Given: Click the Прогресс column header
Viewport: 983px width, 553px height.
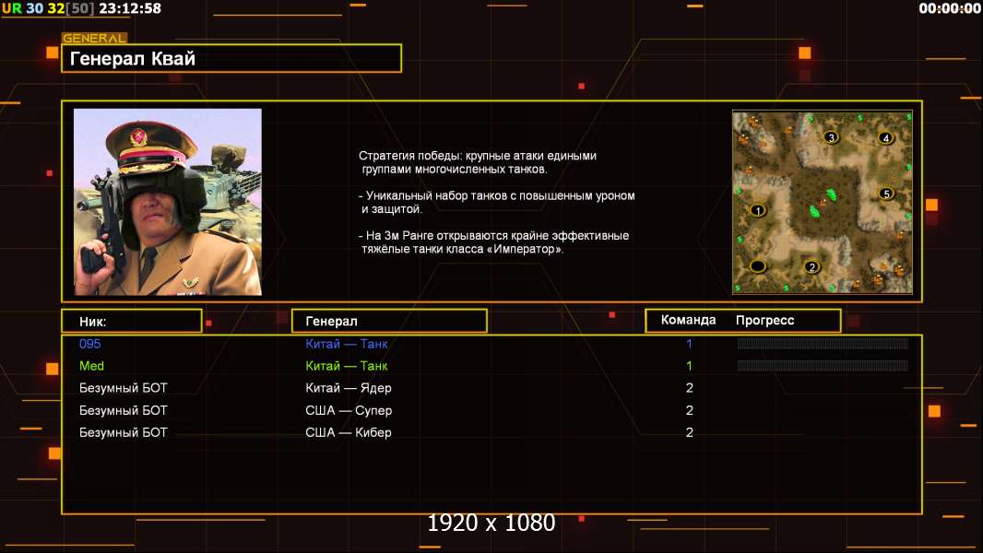Looking at the screenshot, I should (764, 320).
